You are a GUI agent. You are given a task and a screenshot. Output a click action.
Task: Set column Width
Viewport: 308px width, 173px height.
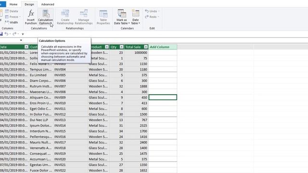[12, 23]
